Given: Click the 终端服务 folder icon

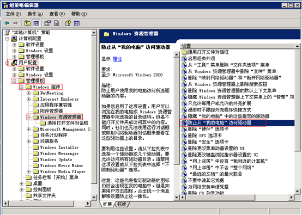Looking at the screenshot, I should coord(35,142).
